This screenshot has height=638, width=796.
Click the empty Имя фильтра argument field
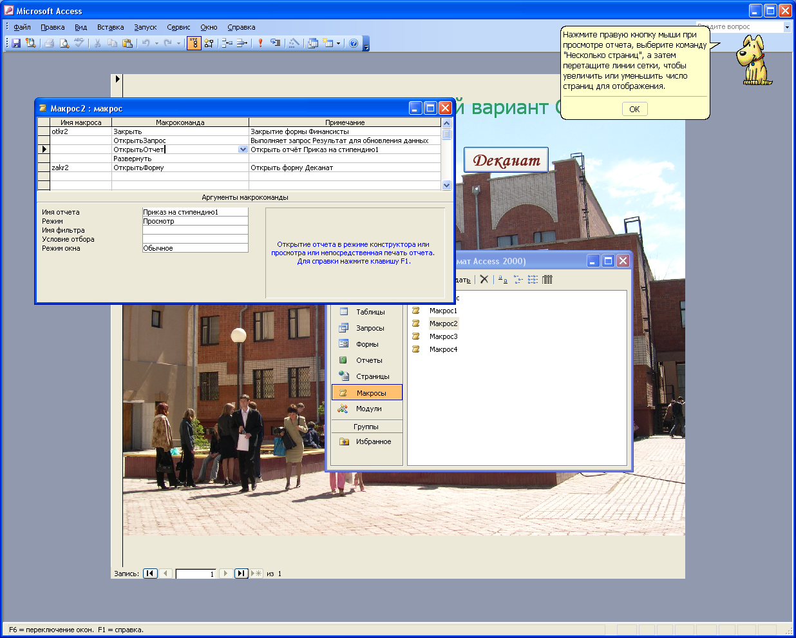coord(195,230)
